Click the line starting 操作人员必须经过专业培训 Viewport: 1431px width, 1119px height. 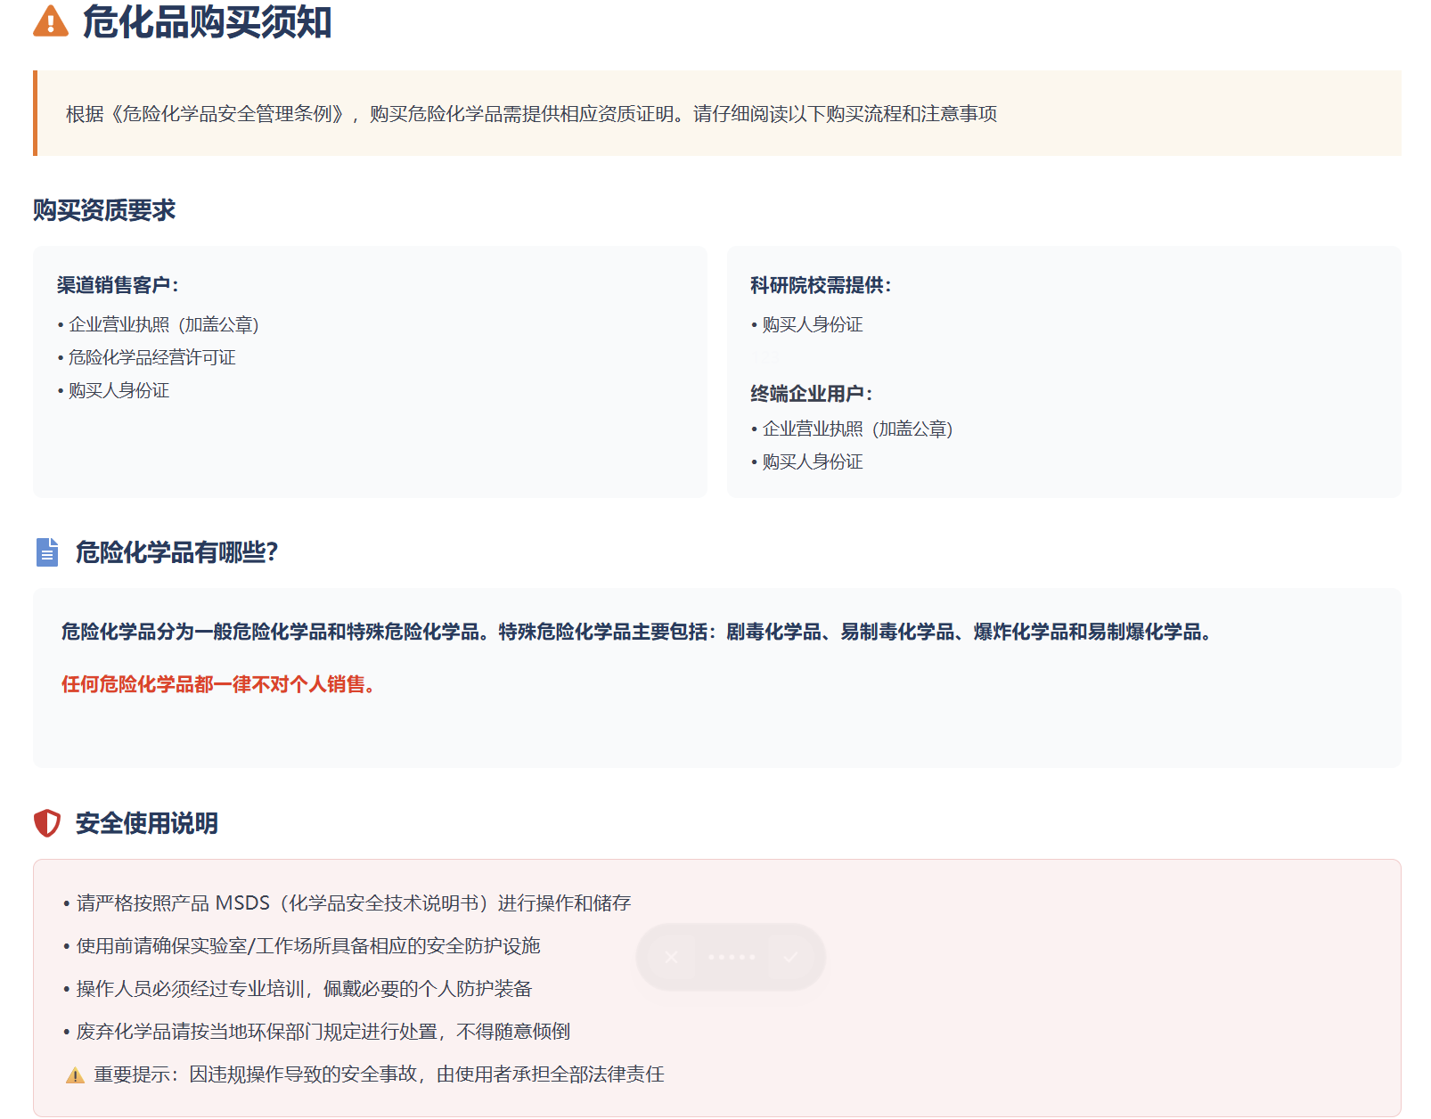[298, 989]
